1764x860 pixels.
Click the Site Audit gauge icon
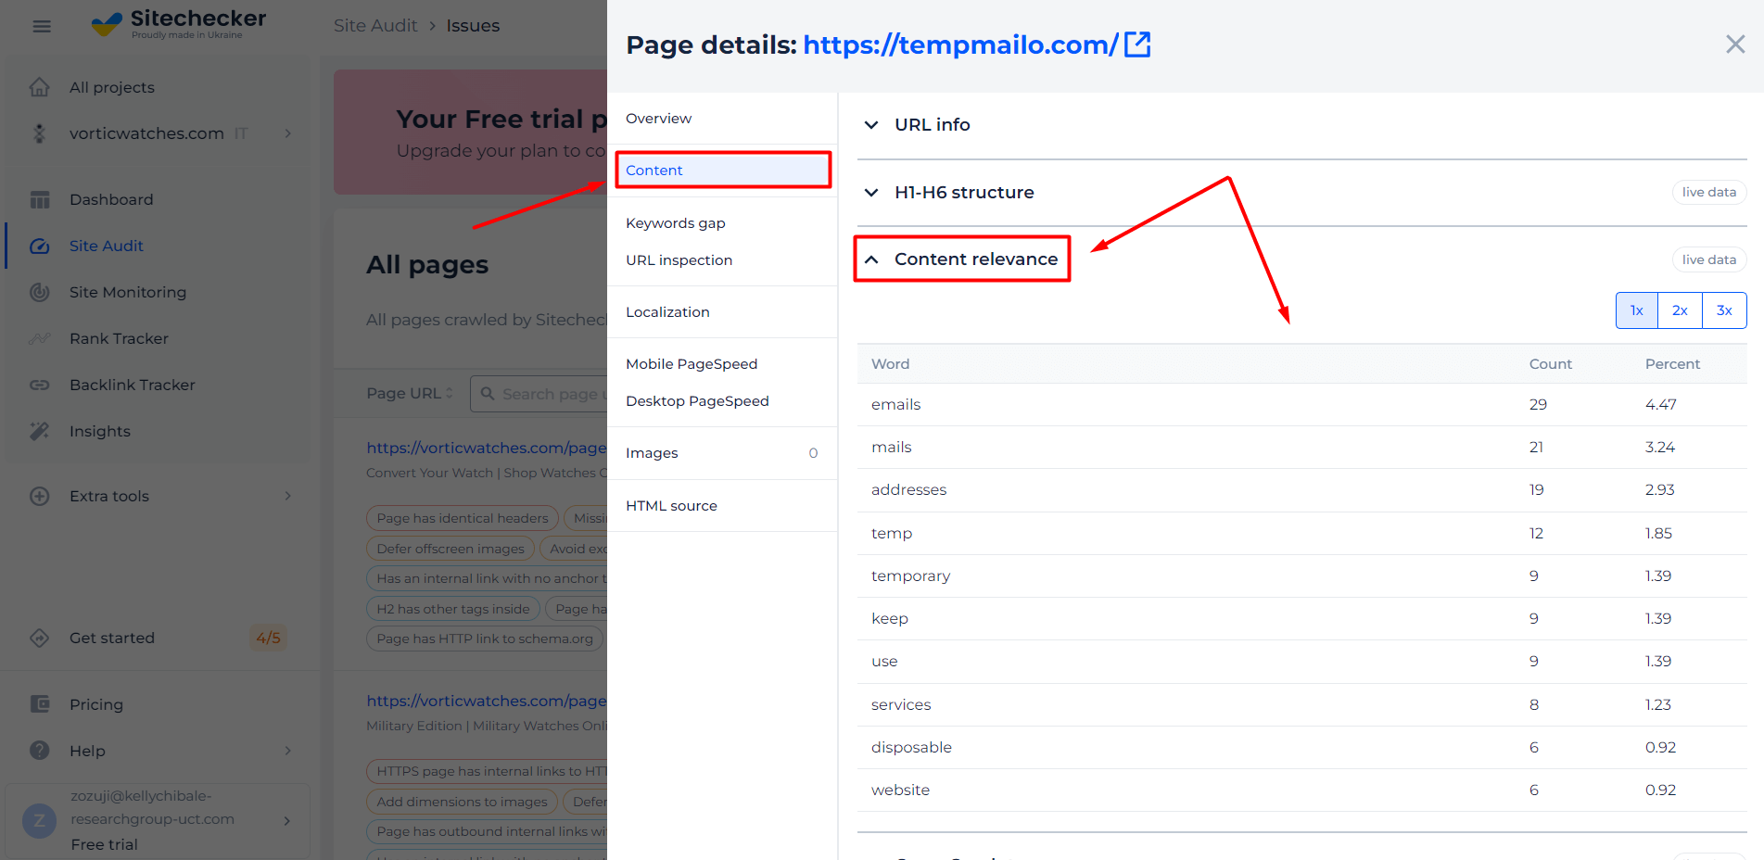point(40,246)
